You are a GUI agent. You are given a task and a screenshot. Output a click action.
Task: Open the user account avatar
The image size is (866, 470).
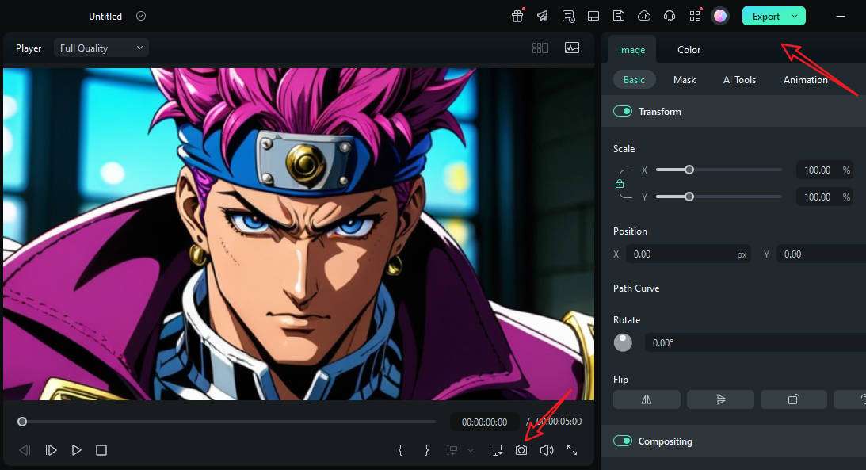(x=720, y=17)
